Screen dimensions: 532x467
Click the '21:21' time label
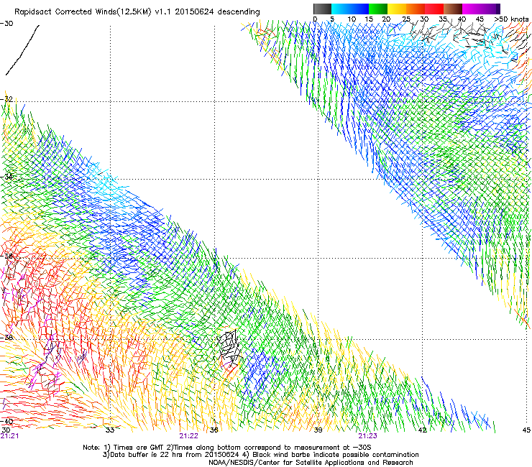pyautogui.click(x=9, y=436)
